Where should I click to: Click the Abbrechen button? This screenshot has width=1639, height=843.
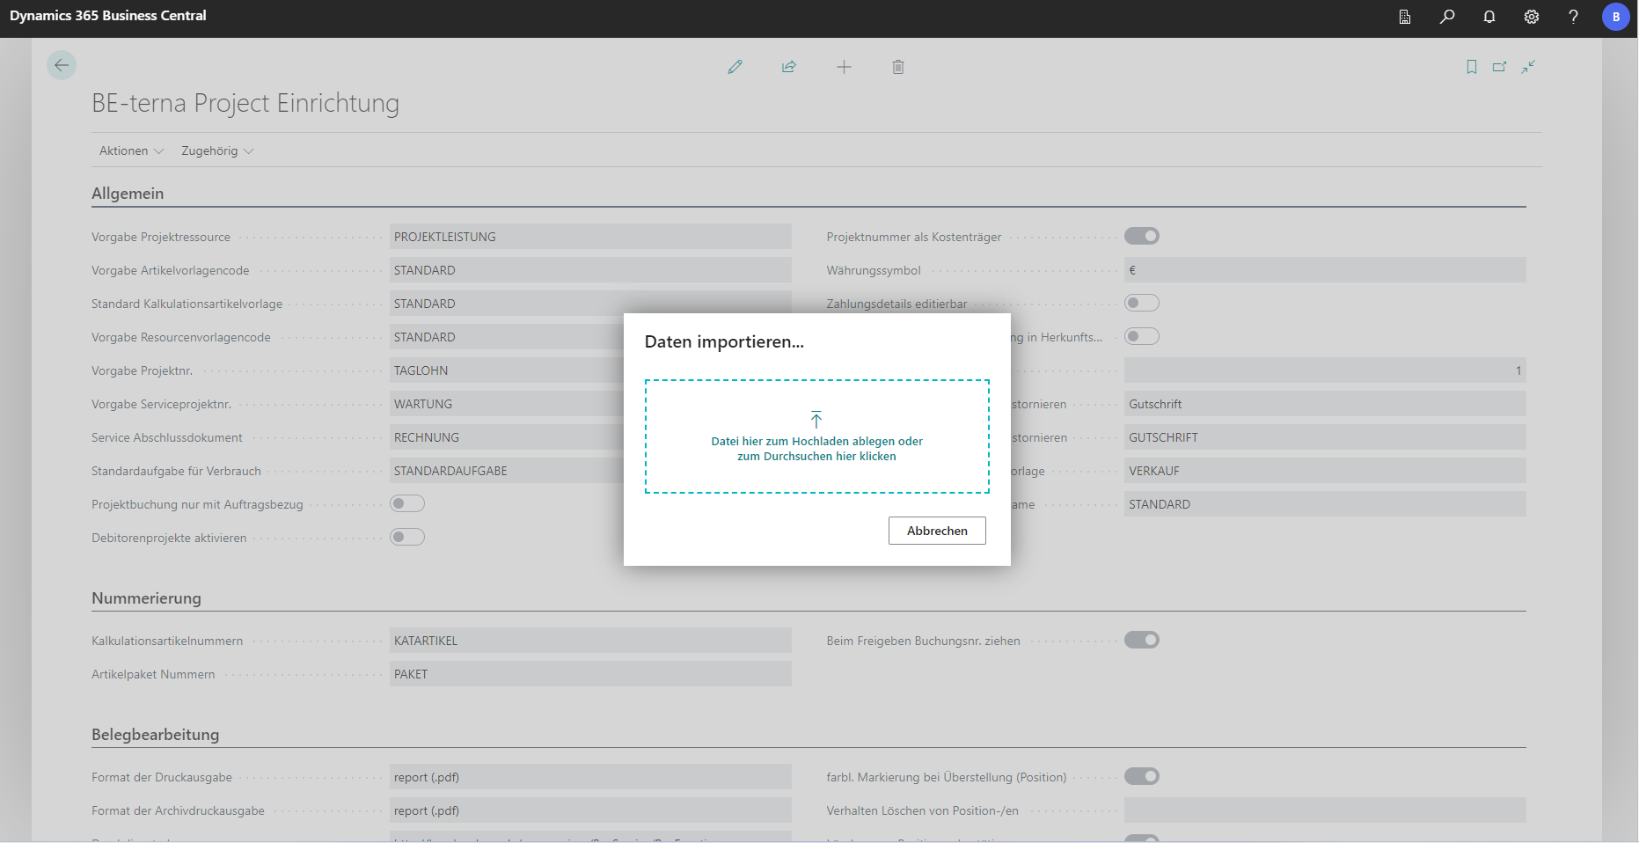(937, 531)
